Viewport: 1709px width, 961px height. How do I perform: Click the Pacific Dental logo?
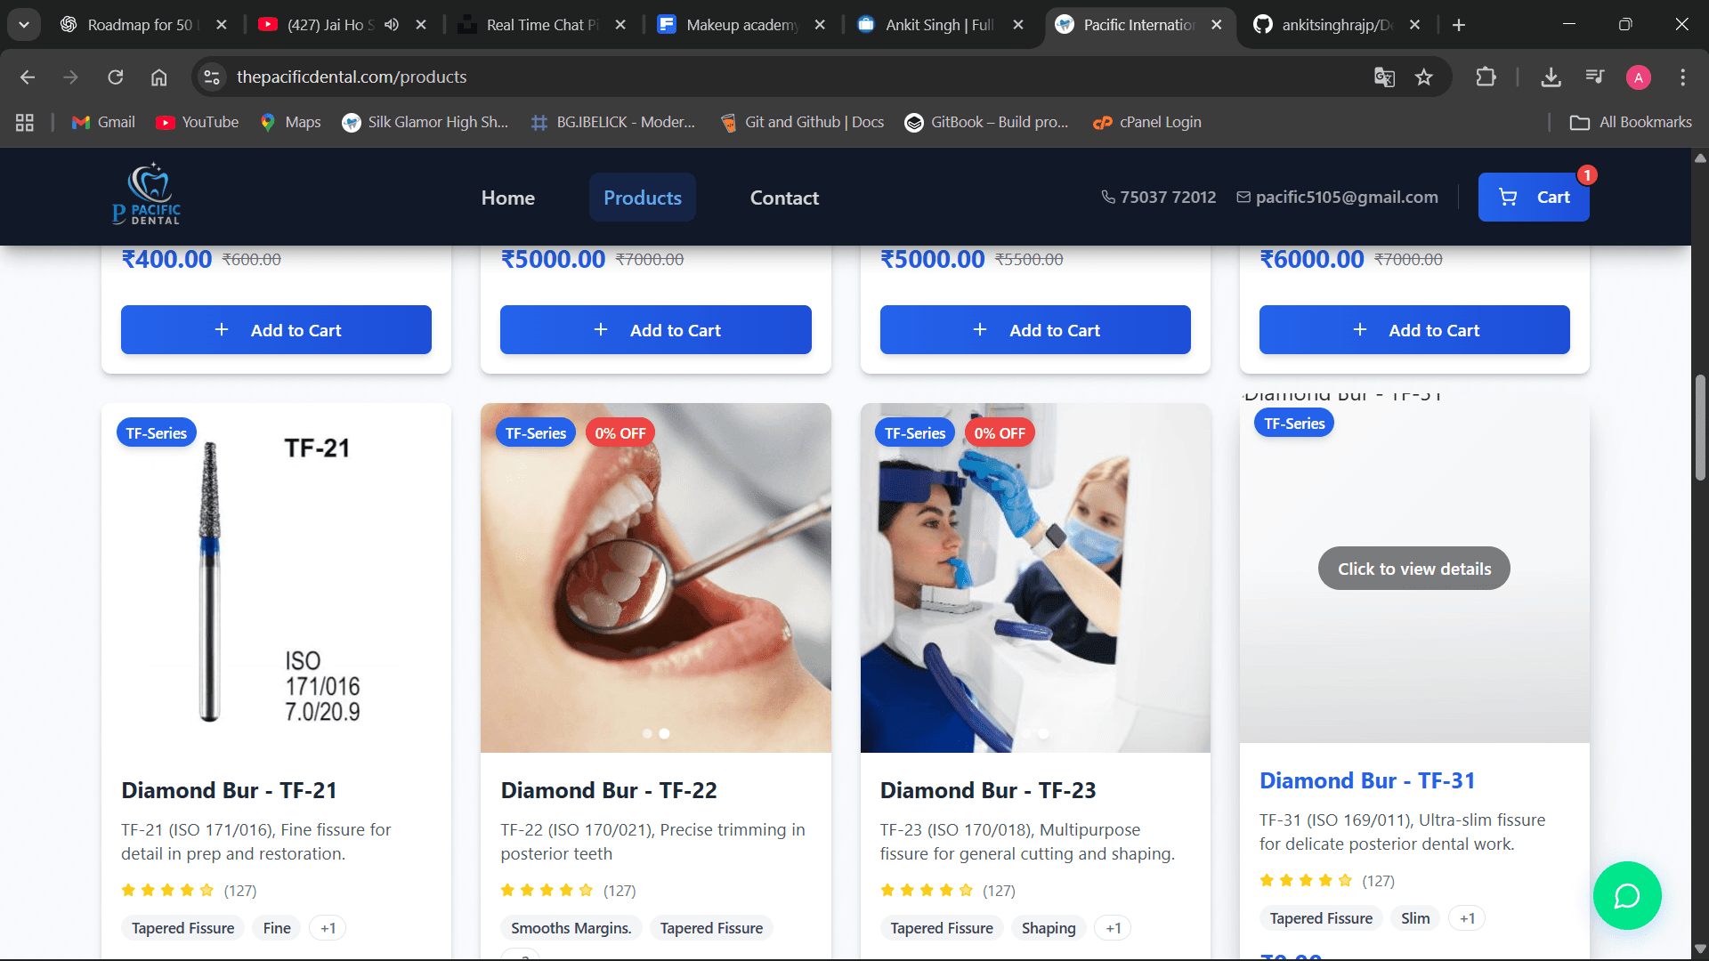click(x=147, y=195)
